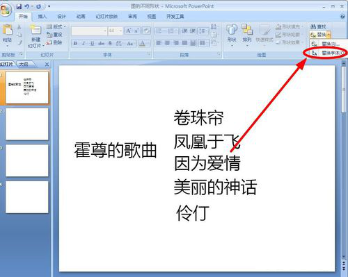Screen dimensions: 348x277
Task: Reset the slide layout with 重设
Action: [55, 35]
